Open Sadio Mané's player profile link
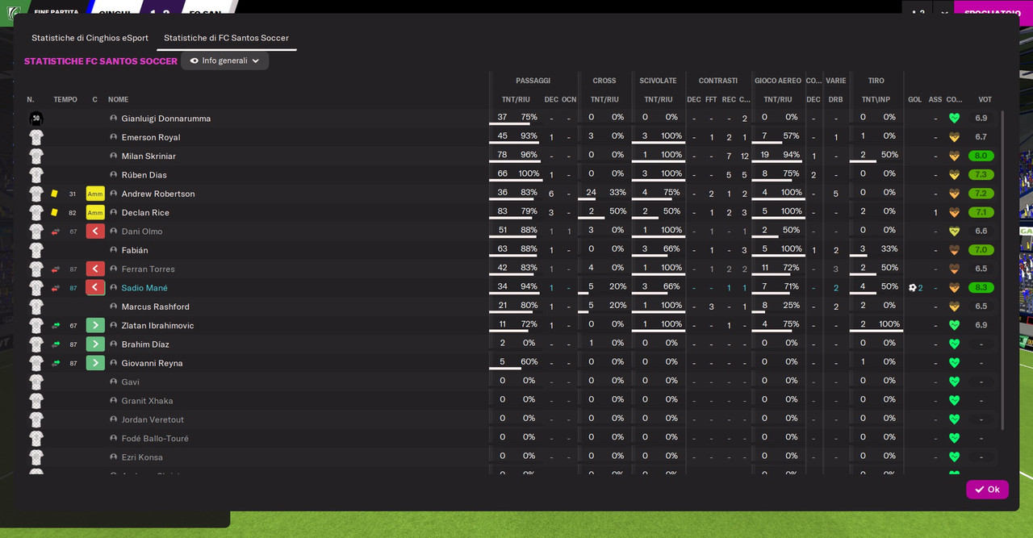1033x538 pixels. point(144,288)
